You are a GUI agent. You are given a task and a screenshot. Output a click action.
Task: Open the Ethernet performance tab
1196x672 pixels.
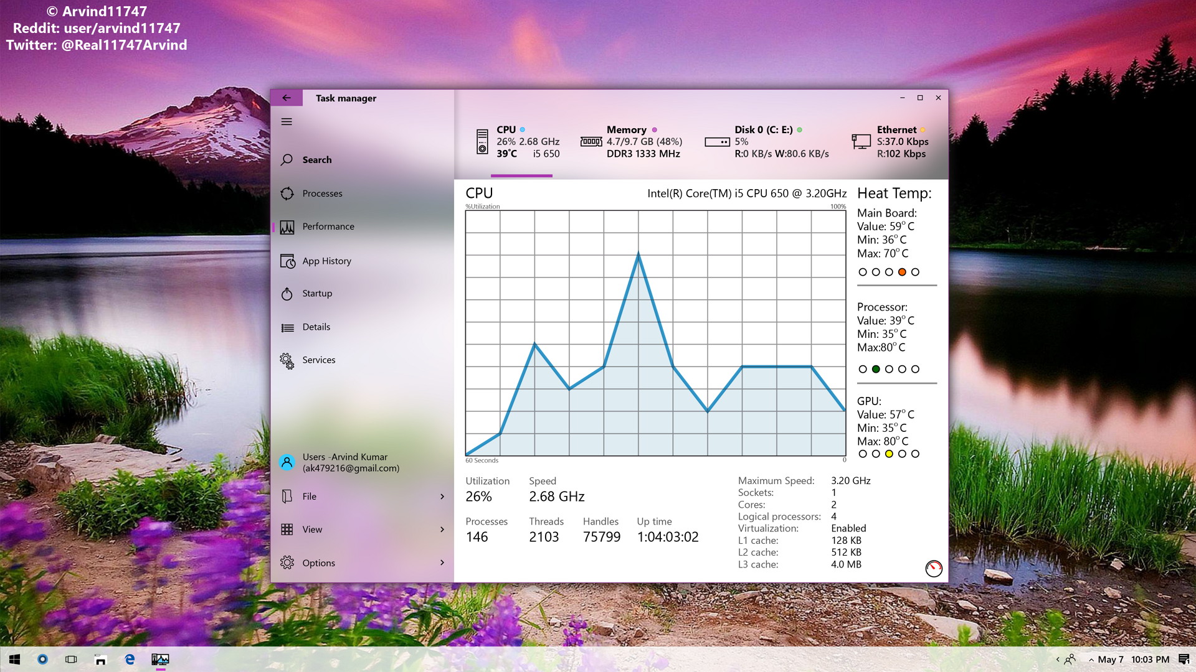[x=890, y=142]
